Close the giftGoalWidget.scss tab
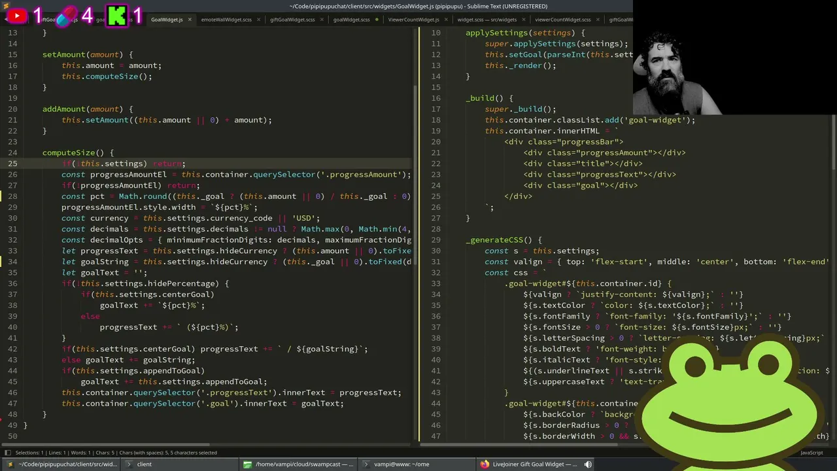This screenshot has width=837, height=471. (x=322, y=20)
